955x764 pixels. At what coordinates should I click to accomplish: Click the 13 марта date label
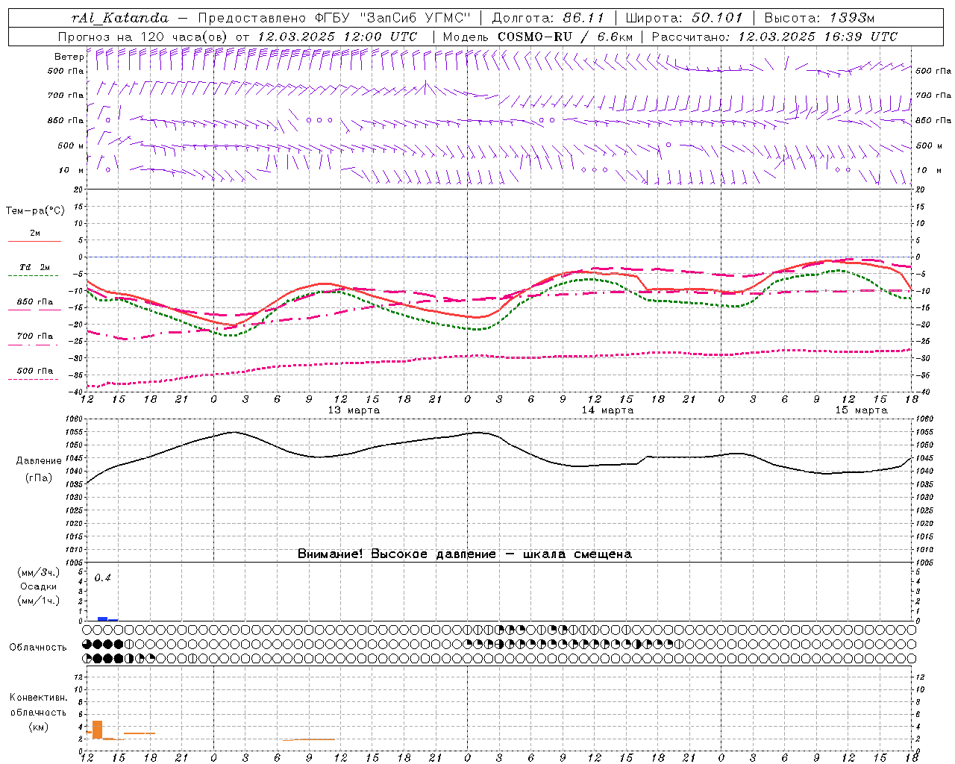click(x=354, y=410)
